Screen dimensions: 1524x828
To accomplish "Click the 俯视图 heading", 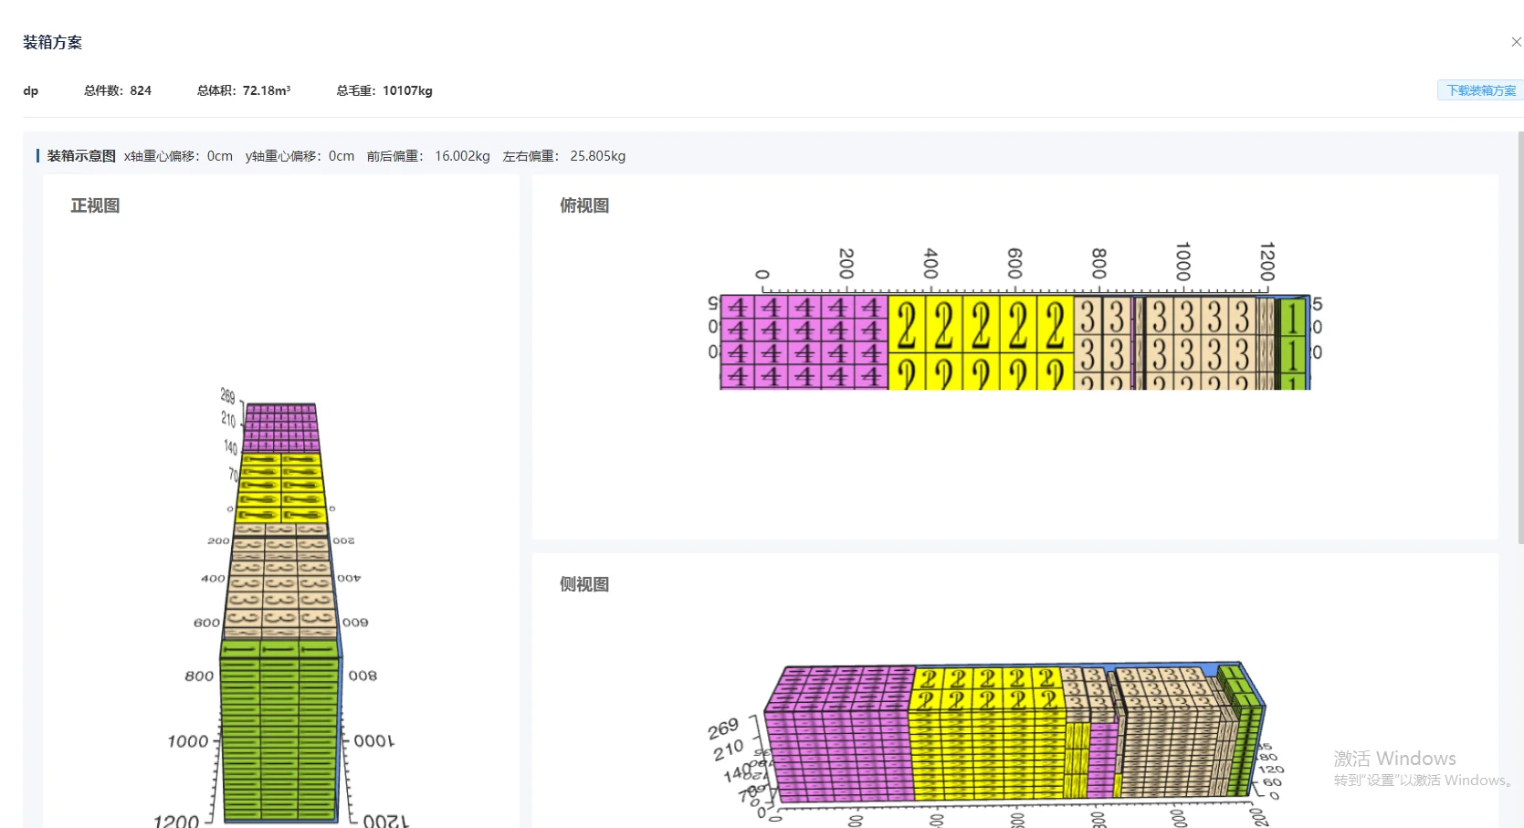I will pos(584,205).
